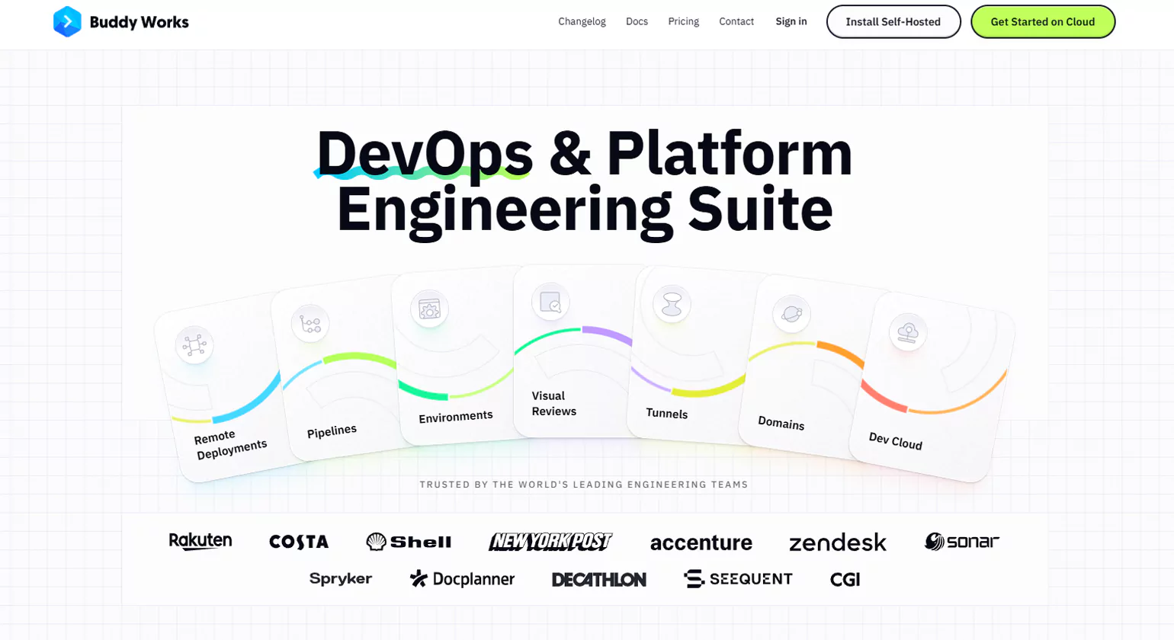Click the Remote Deployments card icon
The height and width of the screenshot is (640, 1174).
pos(194,345)
